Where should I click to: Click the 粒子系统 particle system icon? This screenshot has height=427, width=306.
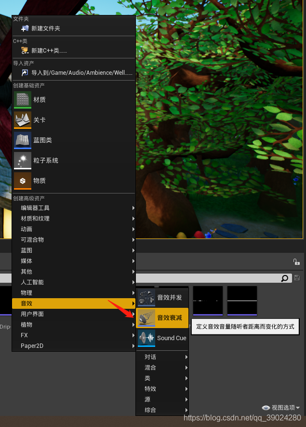23,160
